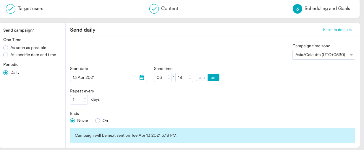The width and height of the screenshot is (364, 150).
Task: Click the step 3 circle icon
Action: point(297,9)
